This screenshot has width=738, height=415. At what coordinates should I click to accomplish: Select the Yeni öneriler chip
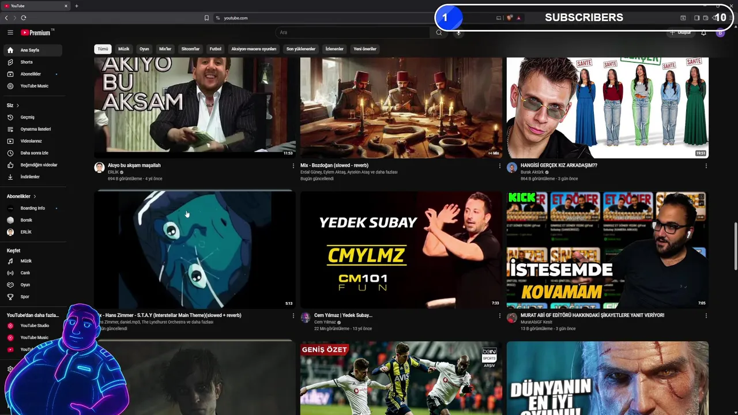pos(365,49)
